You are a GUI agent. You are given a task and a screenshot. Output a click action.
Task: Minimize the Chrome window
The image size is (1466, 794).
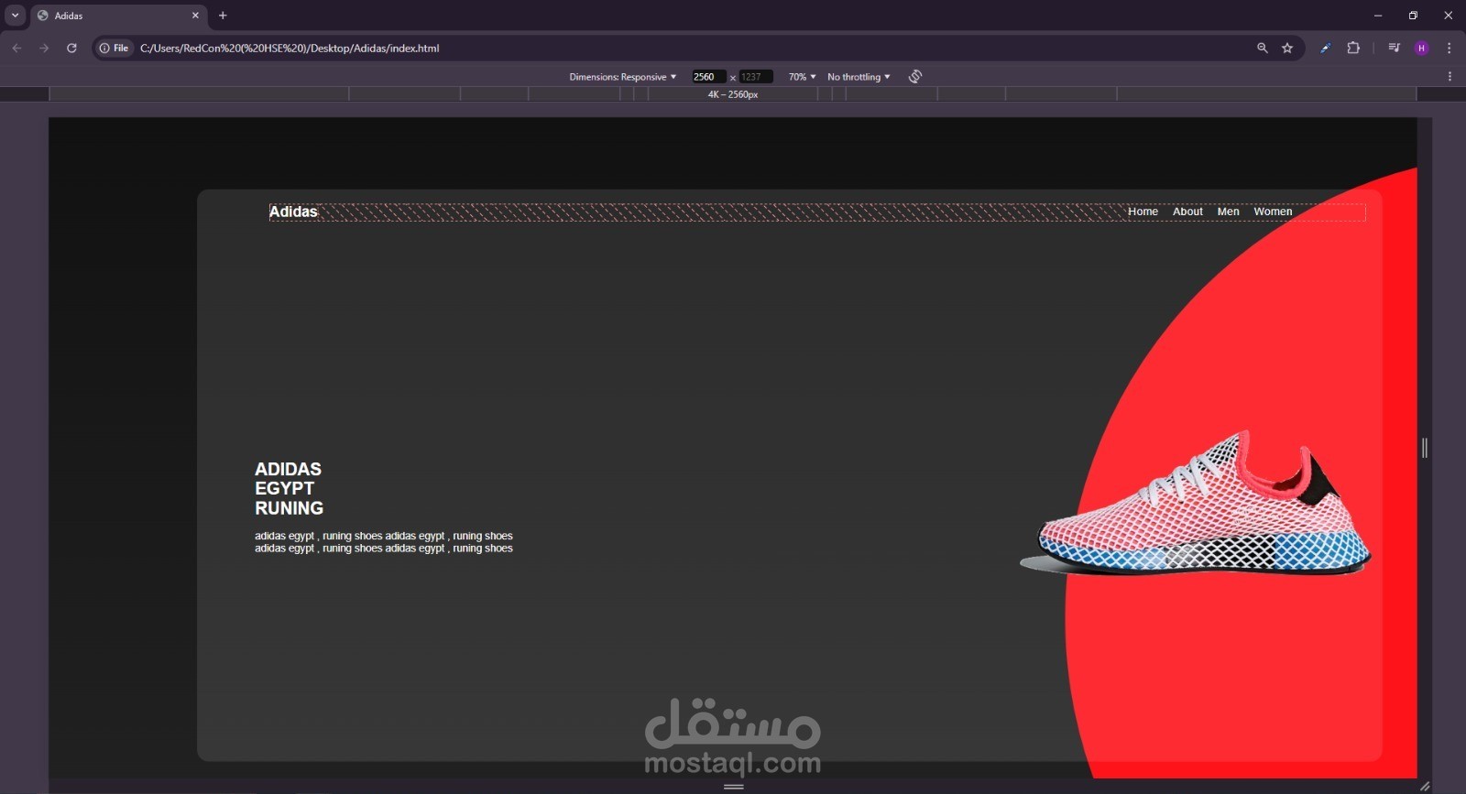(x=1378, y=16)
